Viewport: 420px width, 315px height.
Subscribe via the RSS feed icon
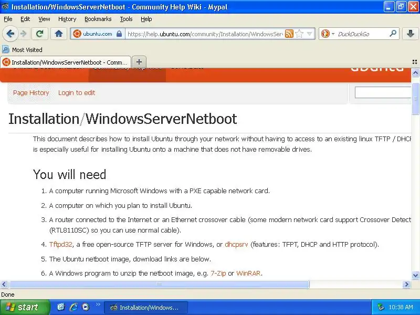[289, 34]
